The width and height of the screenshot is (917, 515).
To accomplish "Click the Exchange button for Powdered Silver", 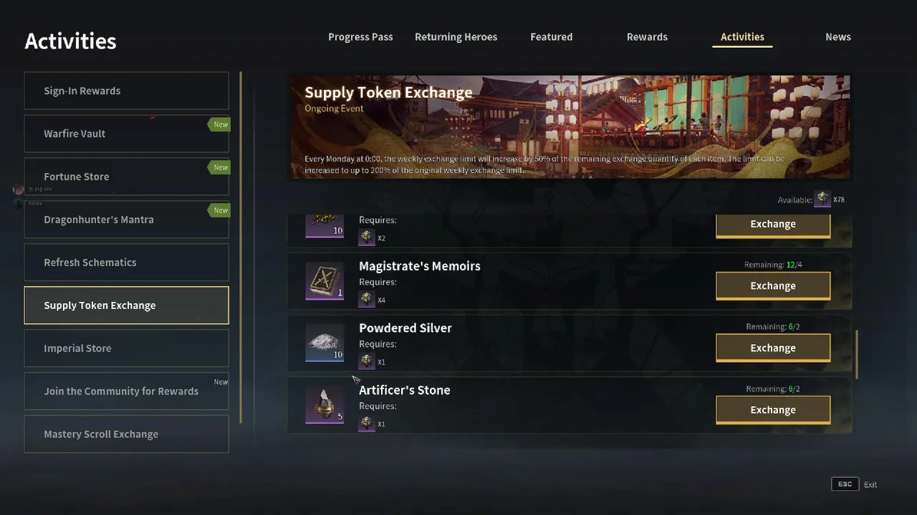I will pos(773,348).
